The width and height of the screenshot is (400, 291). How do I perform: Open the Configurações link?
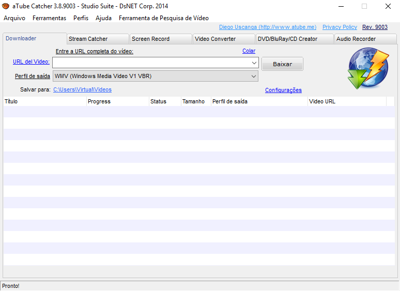pos(283,90)
